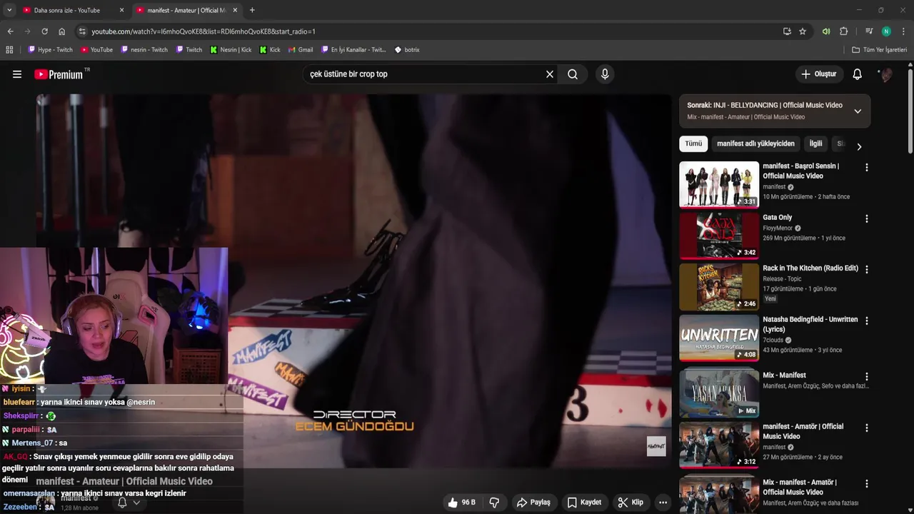Open options for Rack in the Kitchen
The image size is (914, 514).
click(x=867, y=269)
